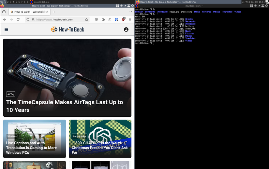The width and height of the screenshot is (269, 169).
Task: Toggle always-on-top for Firefox window
Action: 129,6
